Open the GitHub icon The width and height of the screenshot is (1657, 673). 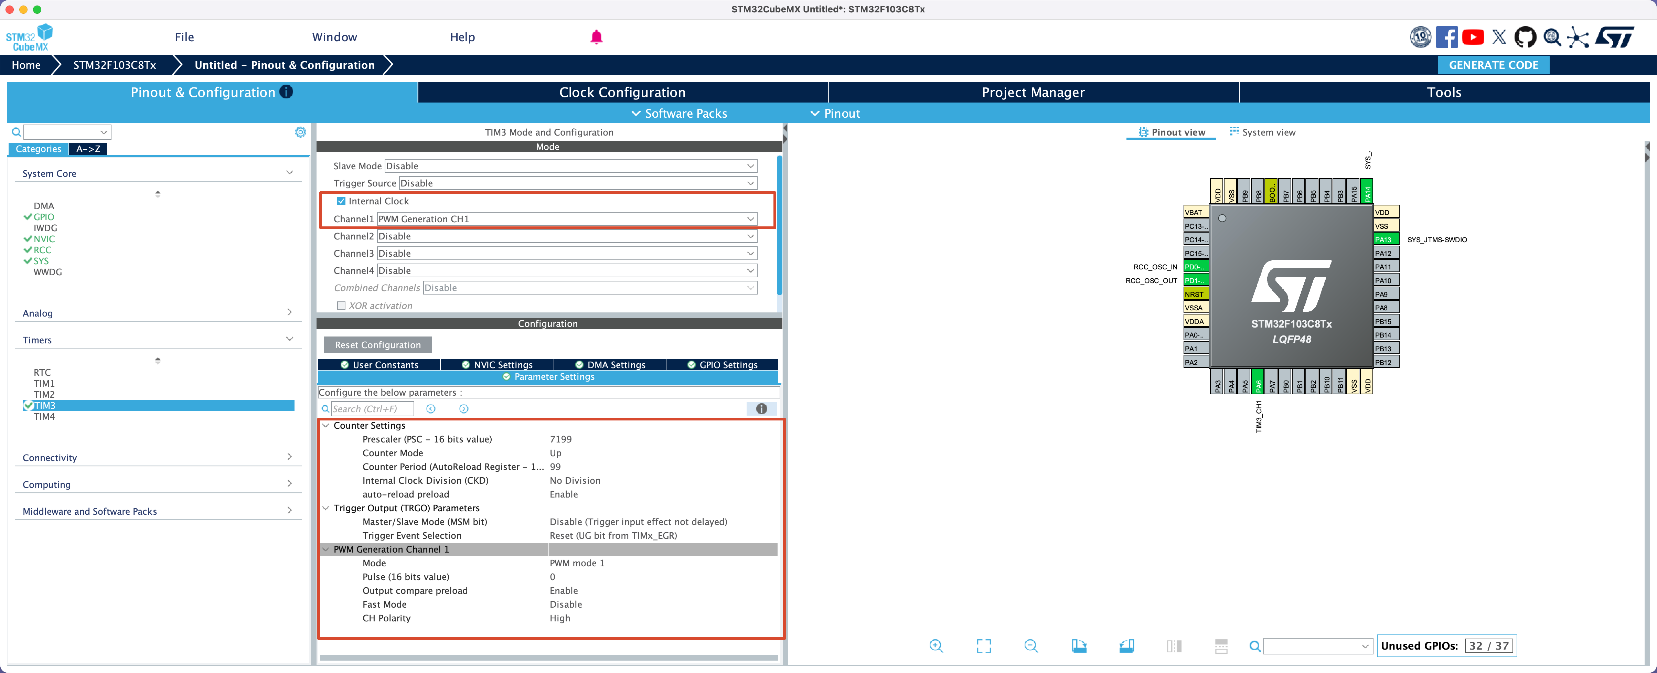pos(1525,37)
